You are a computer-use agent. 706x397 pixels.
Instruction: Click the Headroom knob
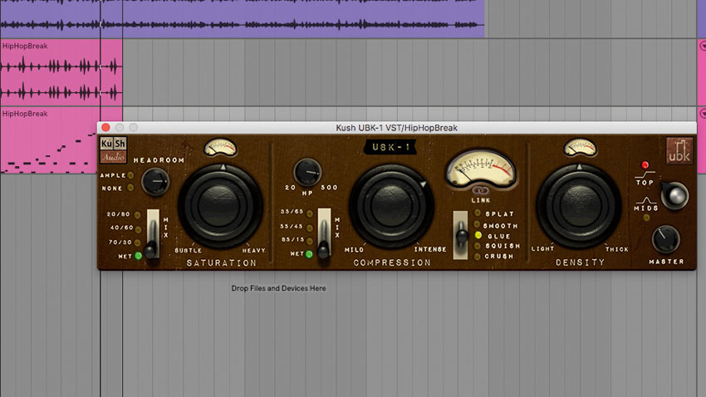154,181
